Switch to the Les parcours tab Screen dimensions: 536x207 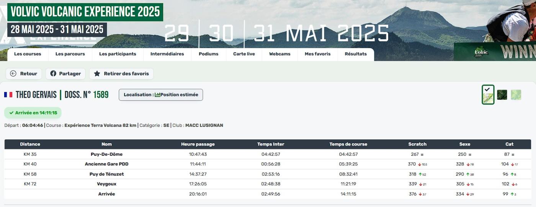click(70, 54)
